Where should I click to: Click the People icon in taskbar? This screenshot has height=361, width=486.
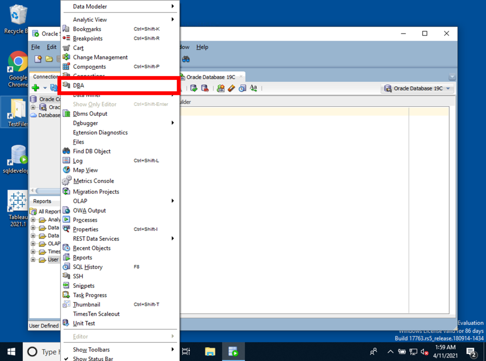pos(373,351)
